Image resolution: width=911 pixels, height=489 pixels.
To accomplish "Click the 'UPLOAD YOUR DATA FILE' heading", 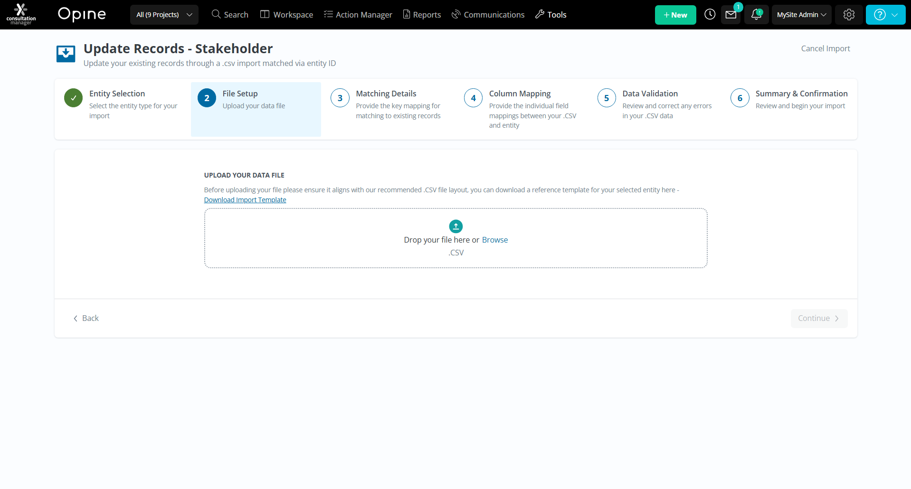I will point(244,175).
